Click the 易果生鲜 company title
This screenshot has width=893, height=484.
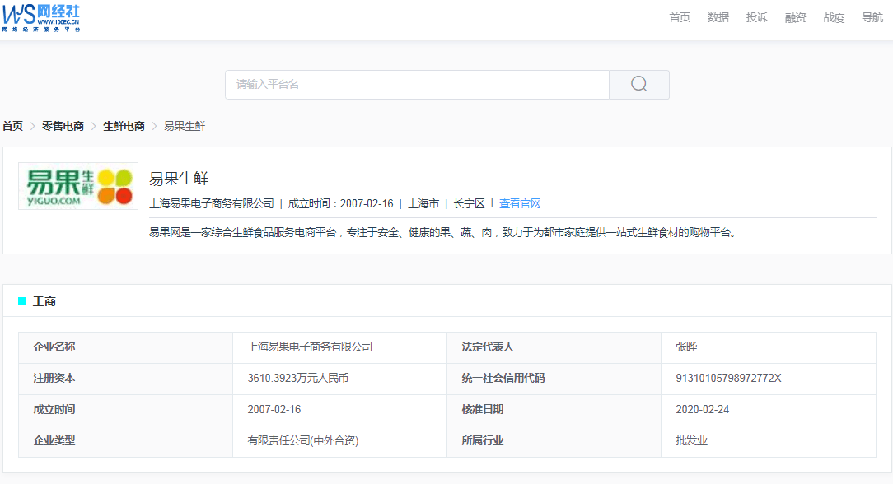click(179, 179)
